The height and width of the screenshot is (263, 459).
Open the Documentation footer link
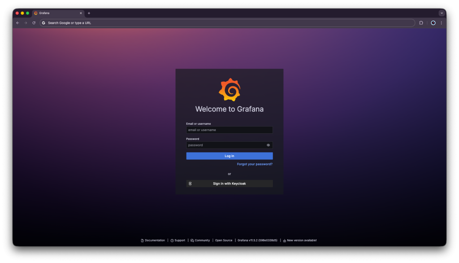pos(155,241)
